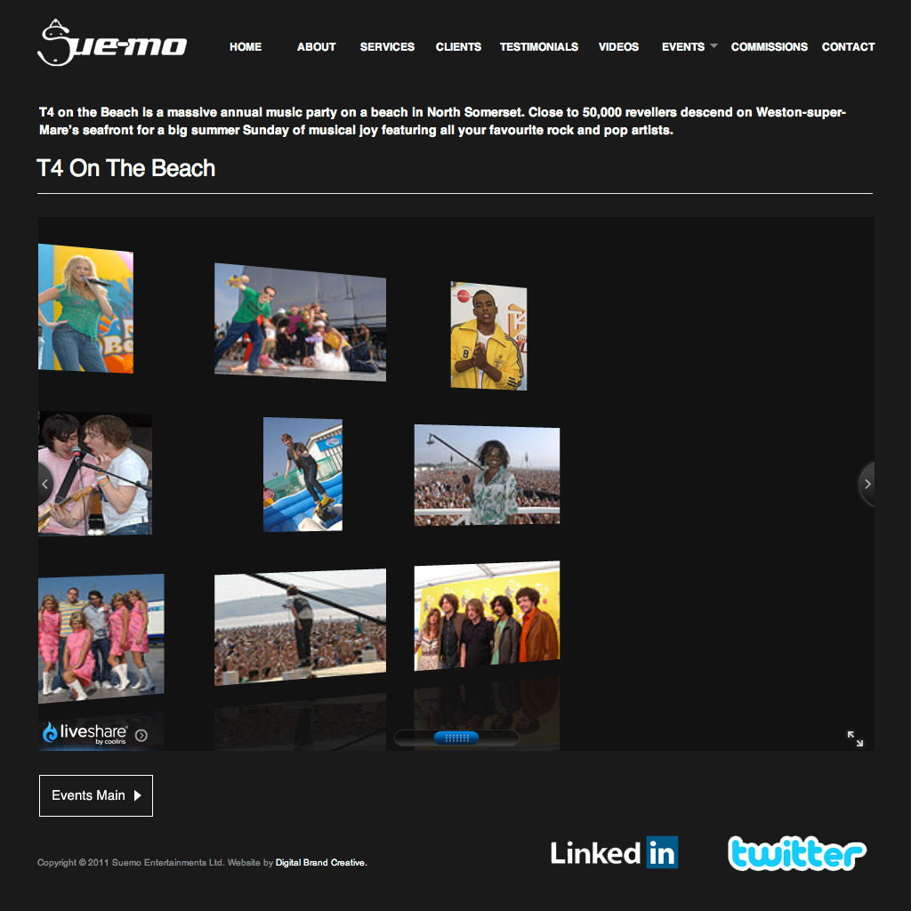Open the Digital Brand Creative link
The width and height of the screenshot is (911, 911).
pos(320,863)
